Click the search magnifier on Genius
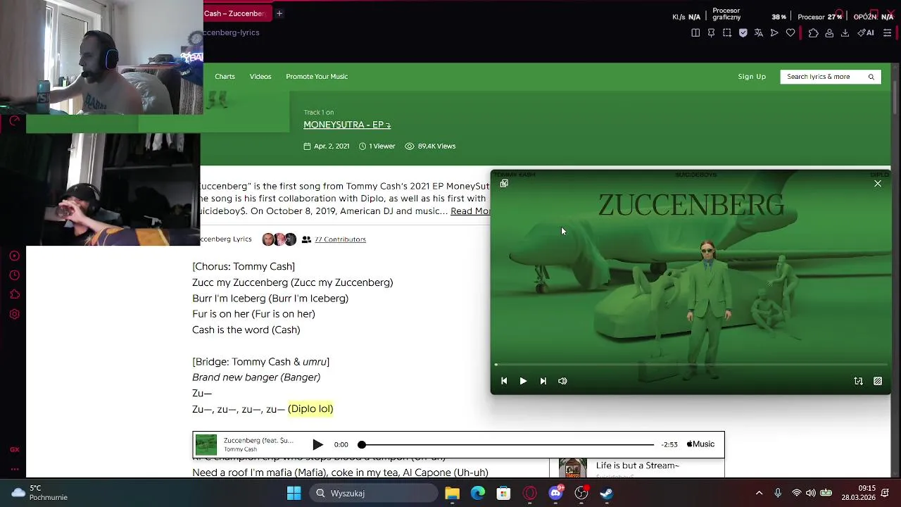This screenshot has width=901, height=507. (x=871, y=77)
